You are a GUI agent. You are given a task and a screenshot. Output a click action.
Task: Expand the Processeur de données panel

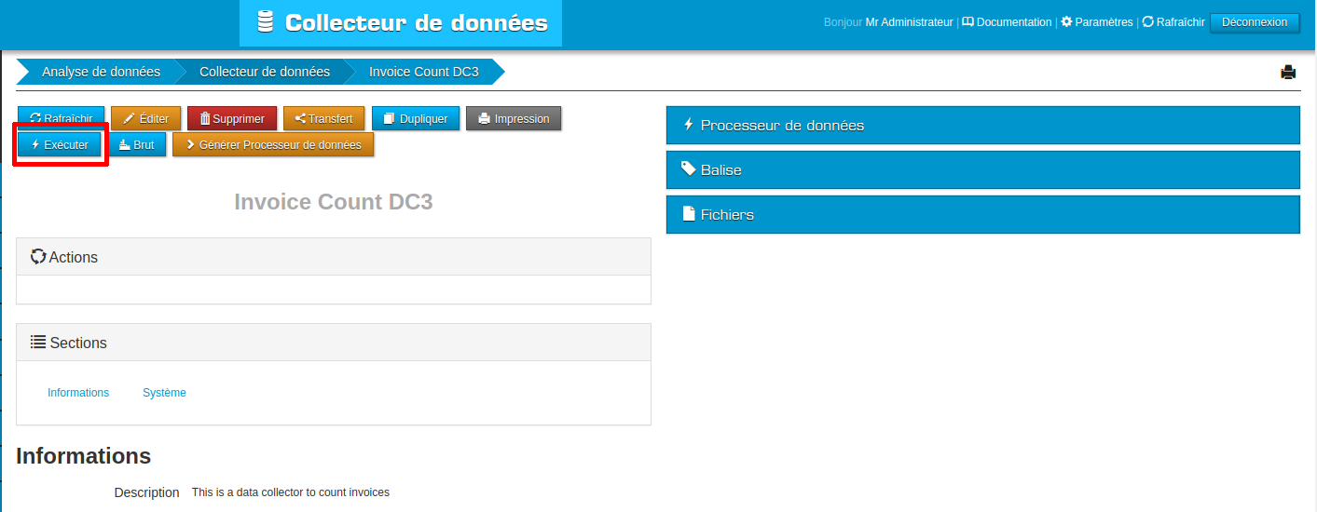coord(982,126)
